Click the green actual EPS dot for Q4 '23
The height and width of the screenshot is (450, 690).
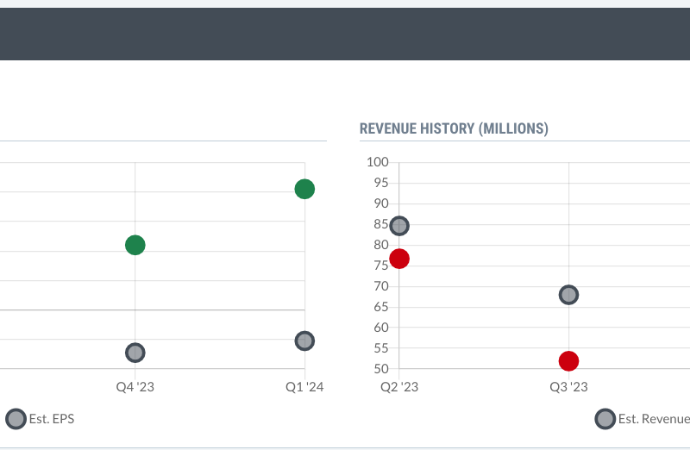(135, 245)
